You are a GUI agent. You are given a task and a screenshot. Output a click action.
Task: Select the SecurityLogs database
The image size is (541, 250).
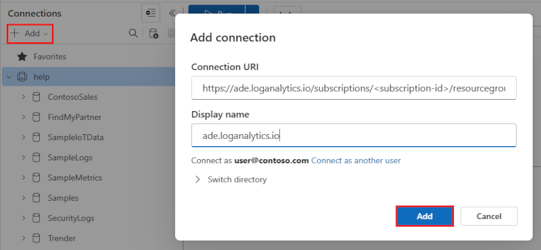[71, 218]
